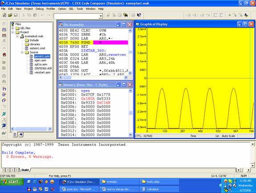This screenshot has height=193, width=256.
Task: Collapse the Project tree node
Action: tap(12, 32)
